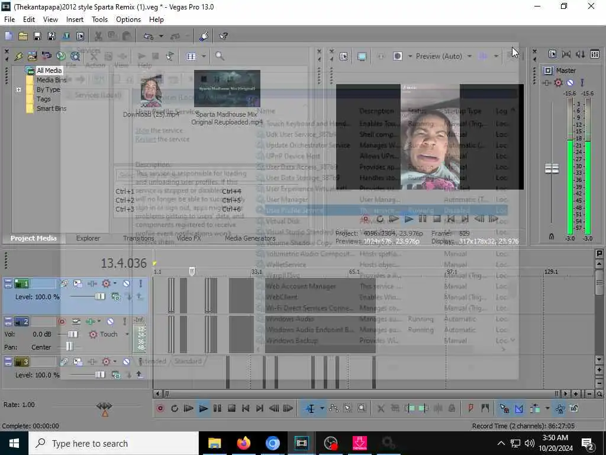Screen dimensions: 606x455
Task: Click the Master bus FX gear icon
Action: (x=558, y=82)
